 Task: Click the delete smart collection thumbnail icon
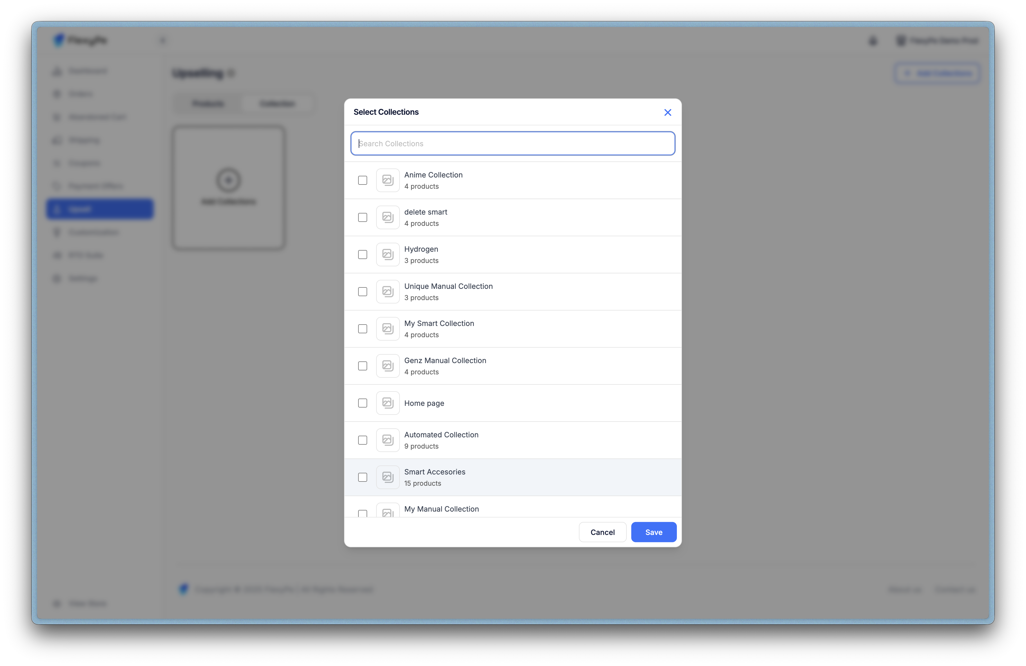pos(387,217)
